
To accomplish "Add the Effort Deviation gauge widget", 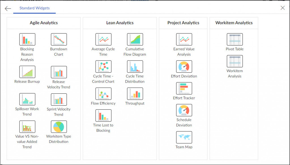I will tap(184, 66).
